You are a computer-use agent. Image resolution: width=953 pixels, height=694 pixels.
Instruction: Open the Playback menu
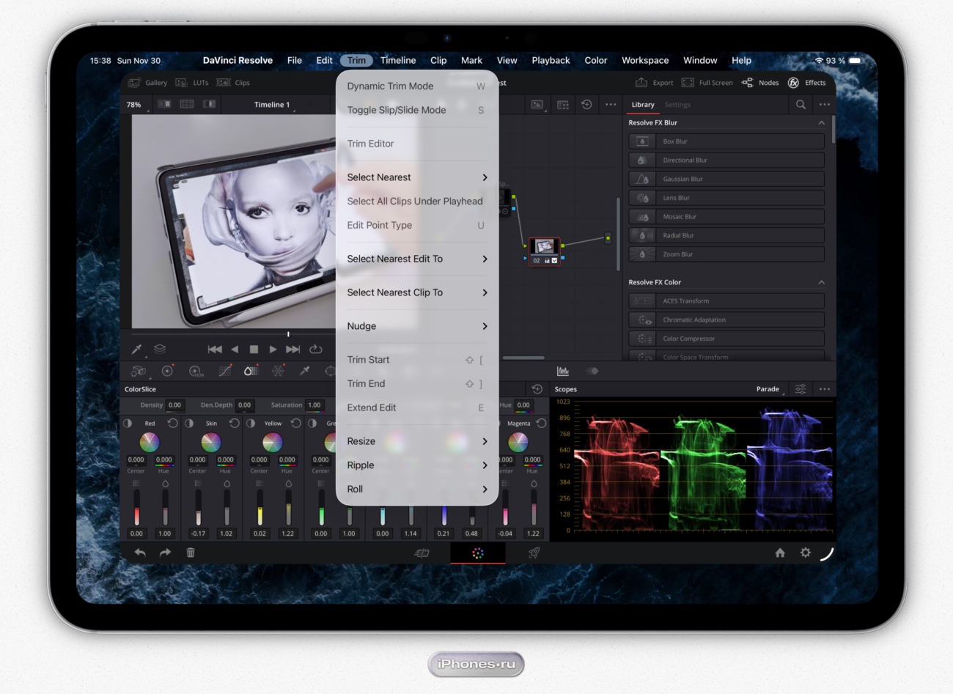[551, 61]
